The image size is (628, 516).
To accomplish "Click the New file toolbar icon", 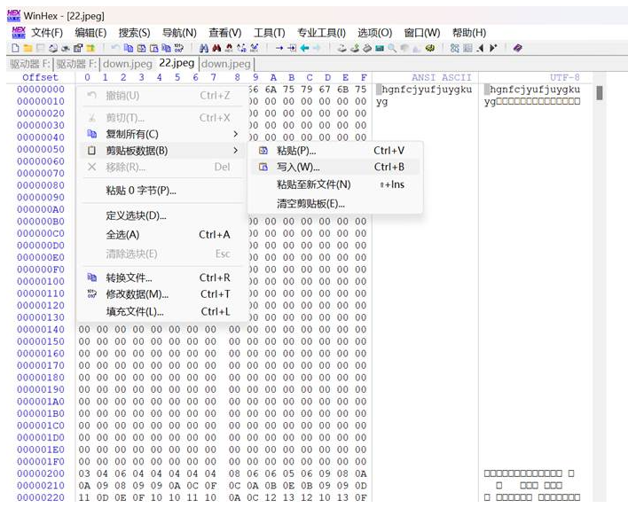I will click(x=15, y=48).
